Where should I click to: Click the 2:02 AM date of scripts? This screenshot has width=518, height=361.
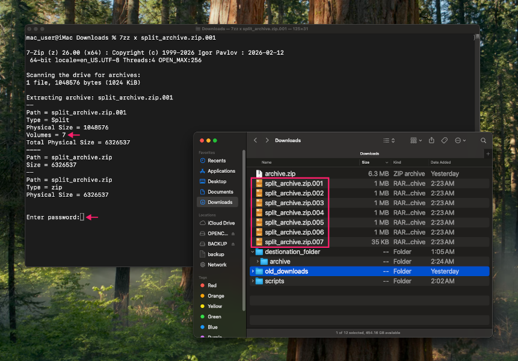(442, 281)
